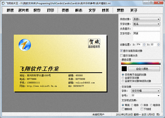
Task: Click the 新建 toolbar button
Action: [10, 10]
